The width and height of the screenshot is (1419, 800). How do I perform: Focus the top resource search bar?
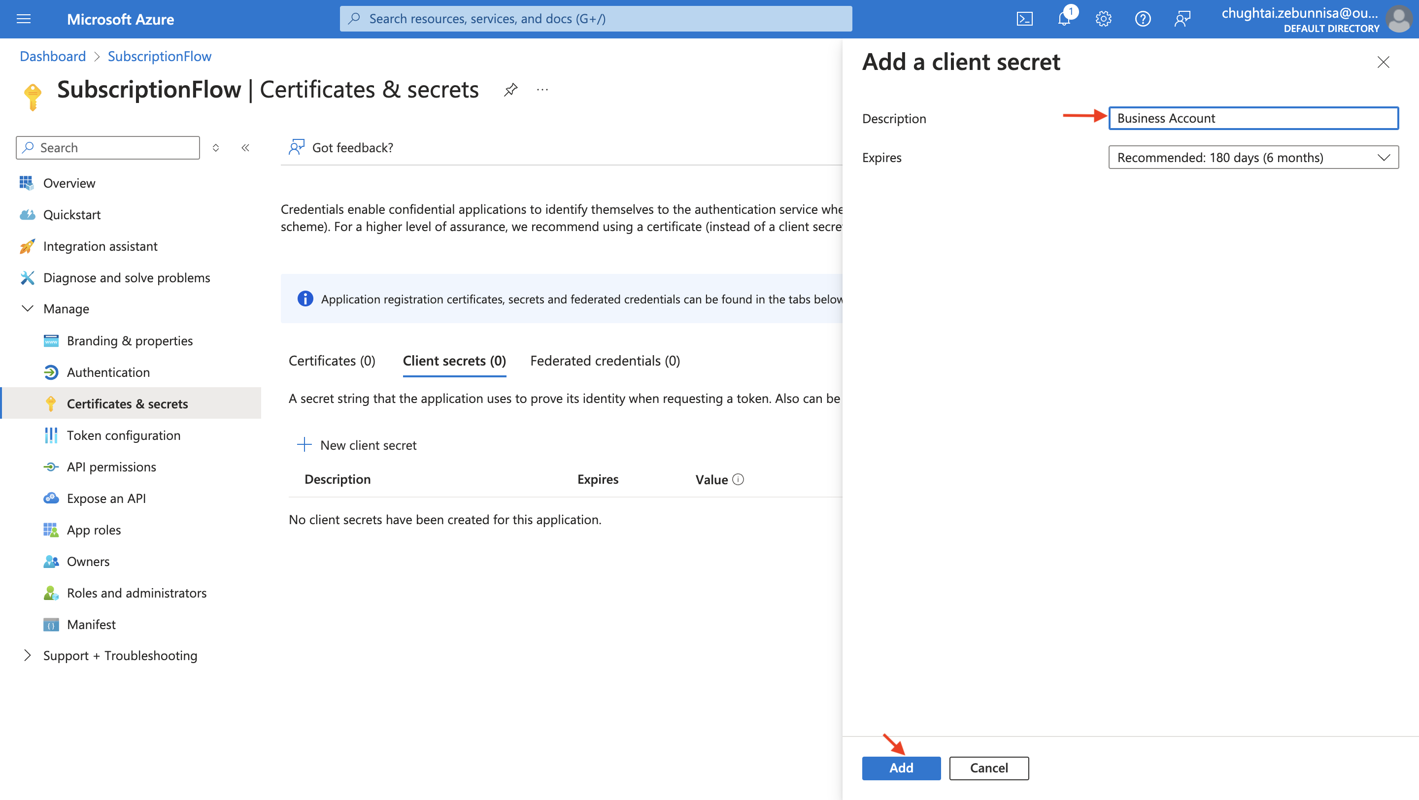596,19
